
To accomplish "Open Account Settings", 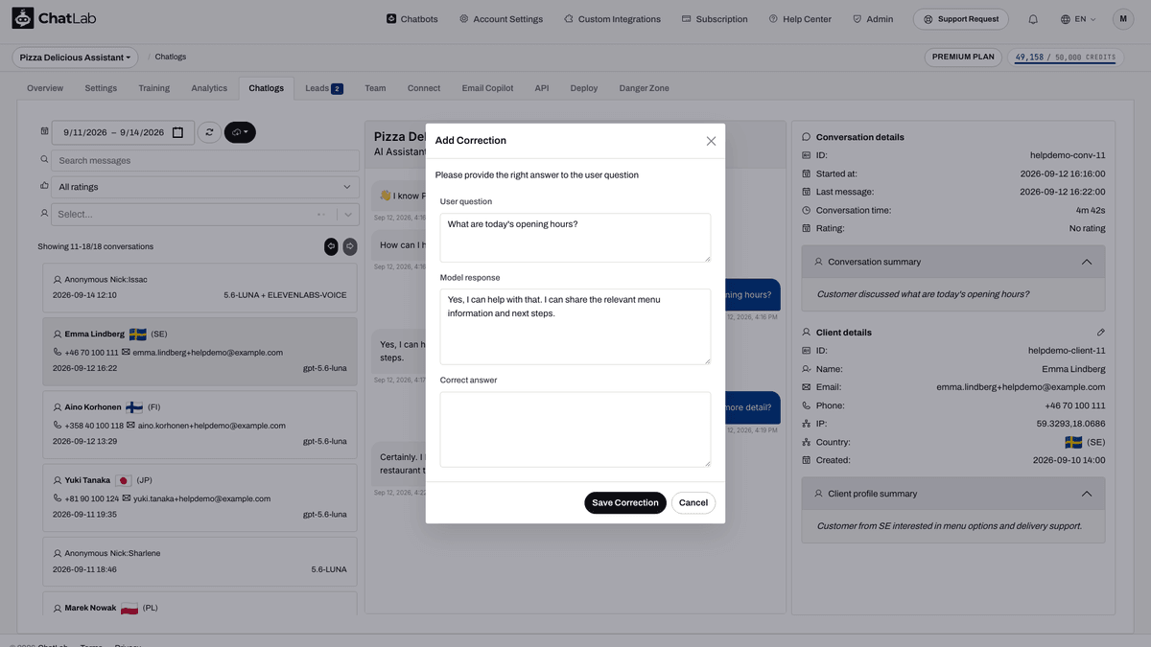I will point(501,19).
